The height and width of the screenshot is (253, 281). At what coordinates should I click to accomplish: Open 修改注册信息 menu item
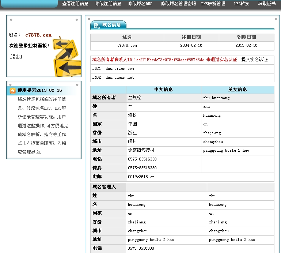[x=108, y=4]
